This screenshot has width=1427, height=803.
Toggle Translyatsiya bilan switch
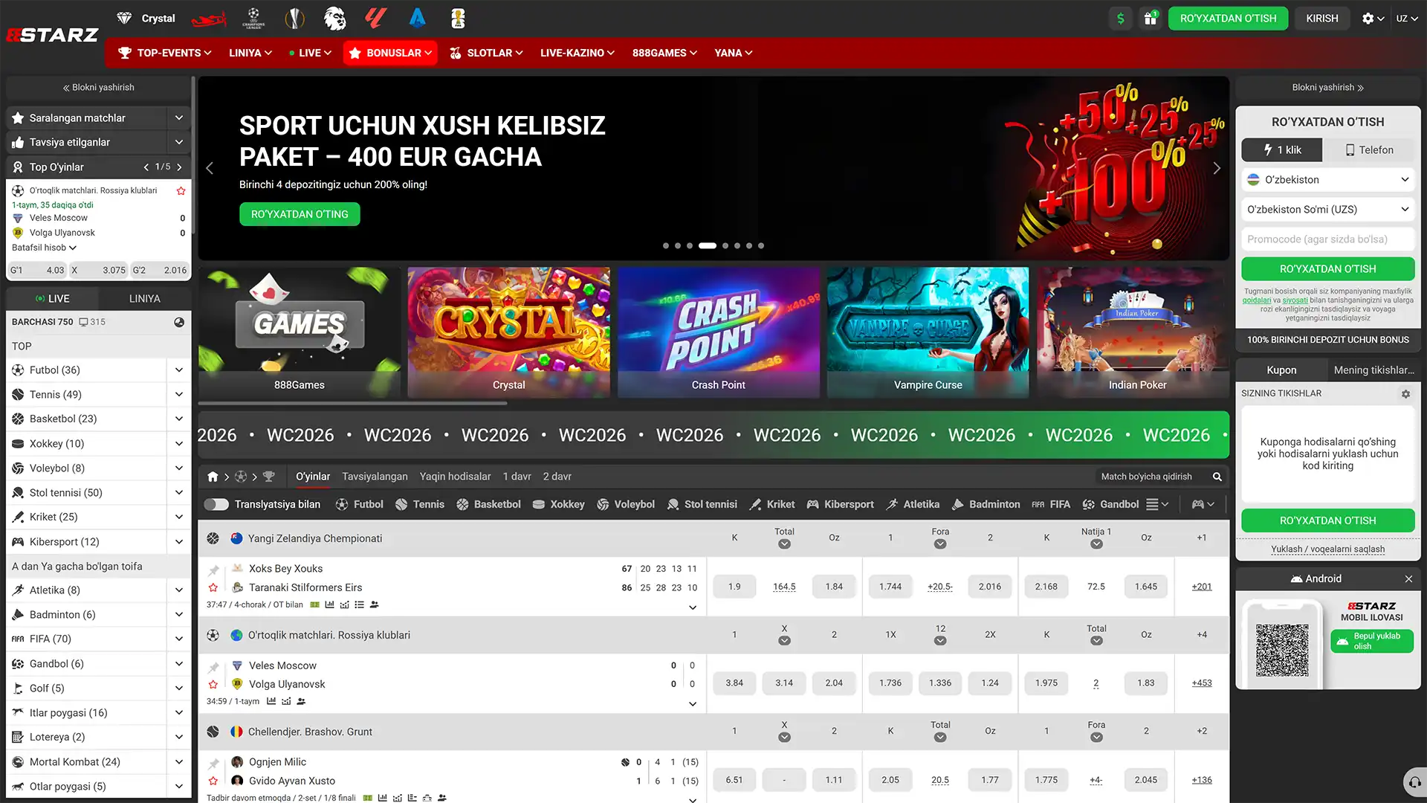216,504
